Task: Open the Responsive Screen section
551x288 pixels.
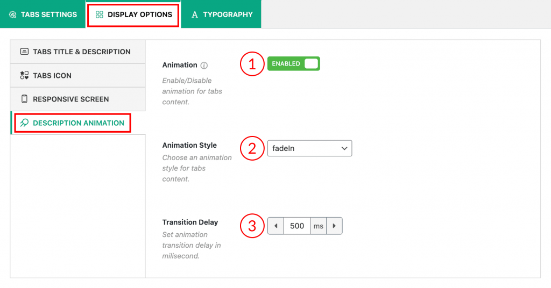Action: point(77,99)
